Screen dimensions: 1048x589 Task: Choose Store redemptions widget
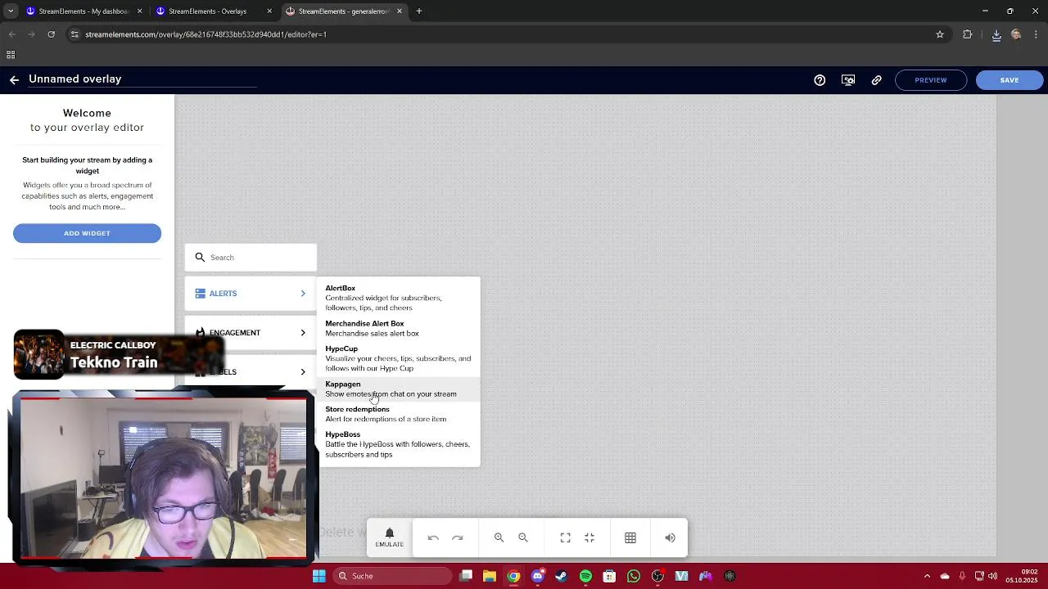point(398,414)
